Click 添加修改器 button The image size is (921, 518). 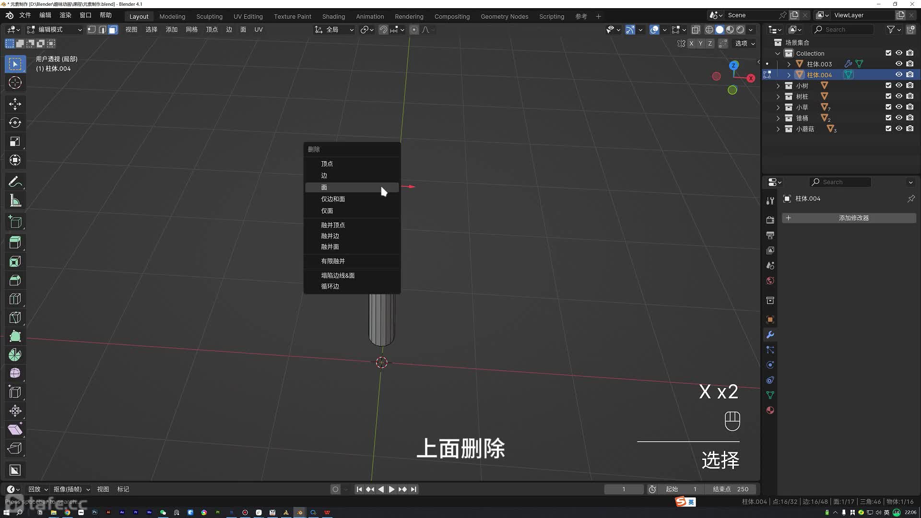pos(849,218)
